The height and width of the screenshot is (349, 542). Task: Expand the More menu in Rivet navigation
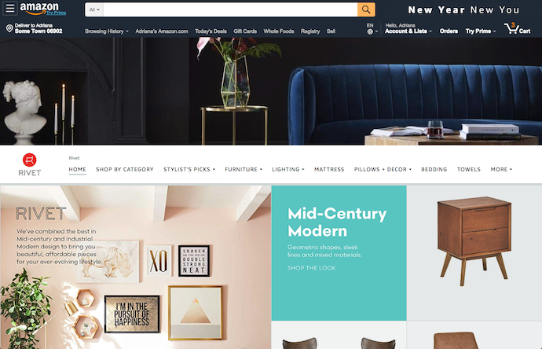point(501,169)
